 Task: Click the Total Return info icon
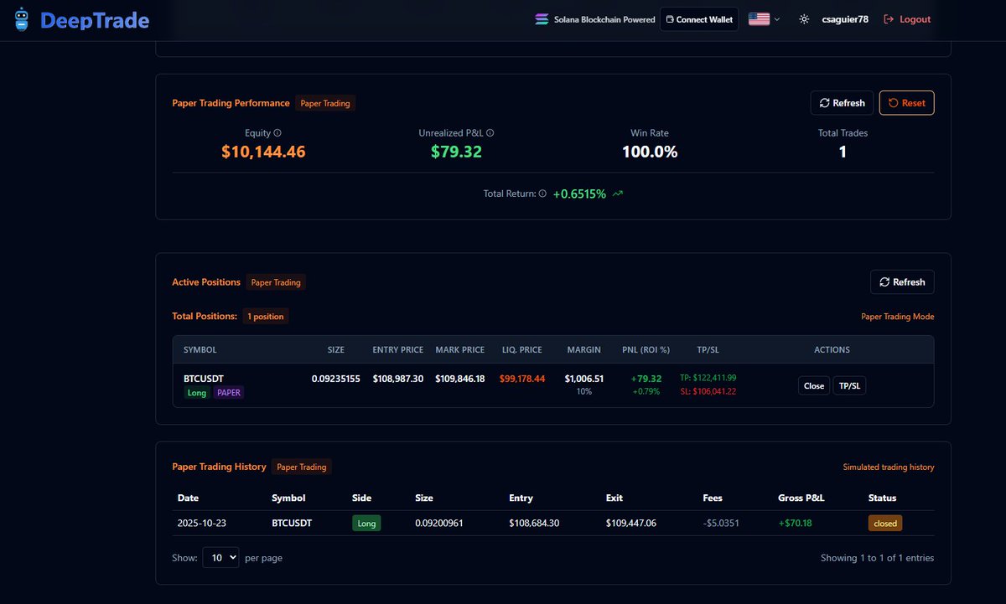(542, 194)
